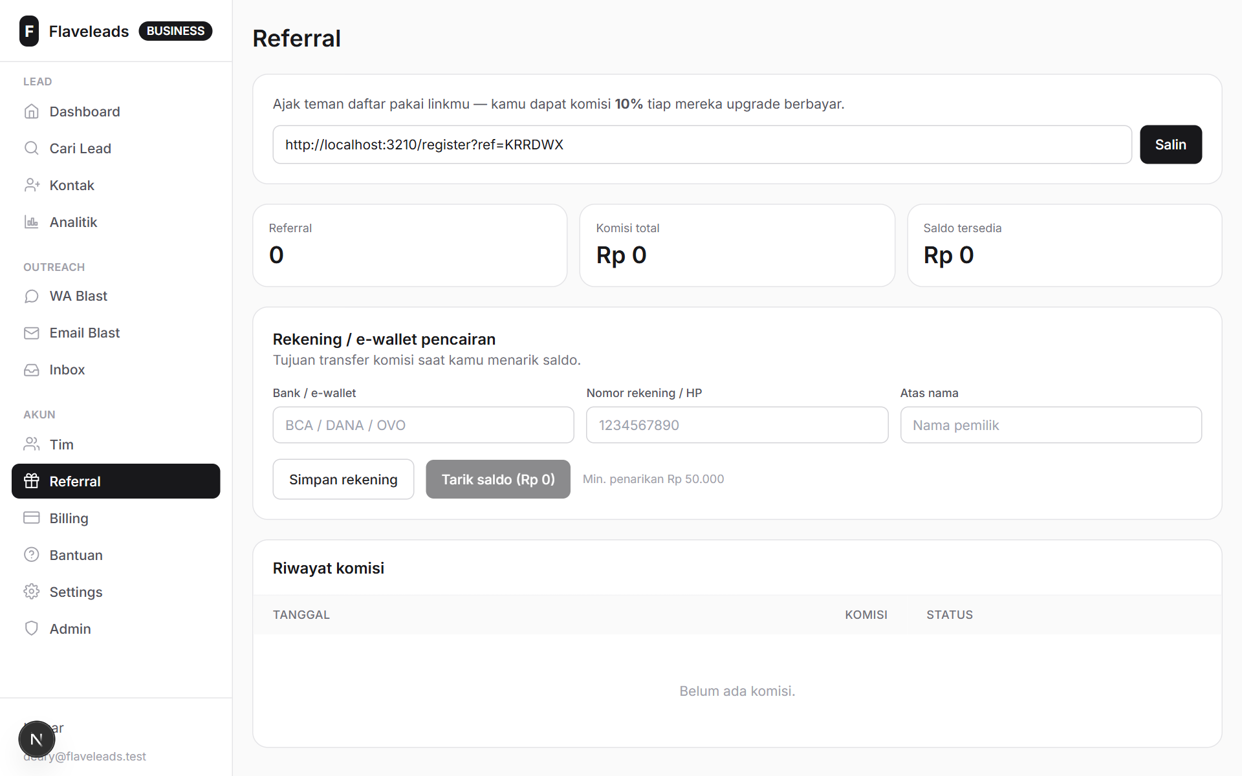Viewport: 1242px width, 776px height.
Task: Click the Riwayat komisi heading
Action: [x=328, y=568]
